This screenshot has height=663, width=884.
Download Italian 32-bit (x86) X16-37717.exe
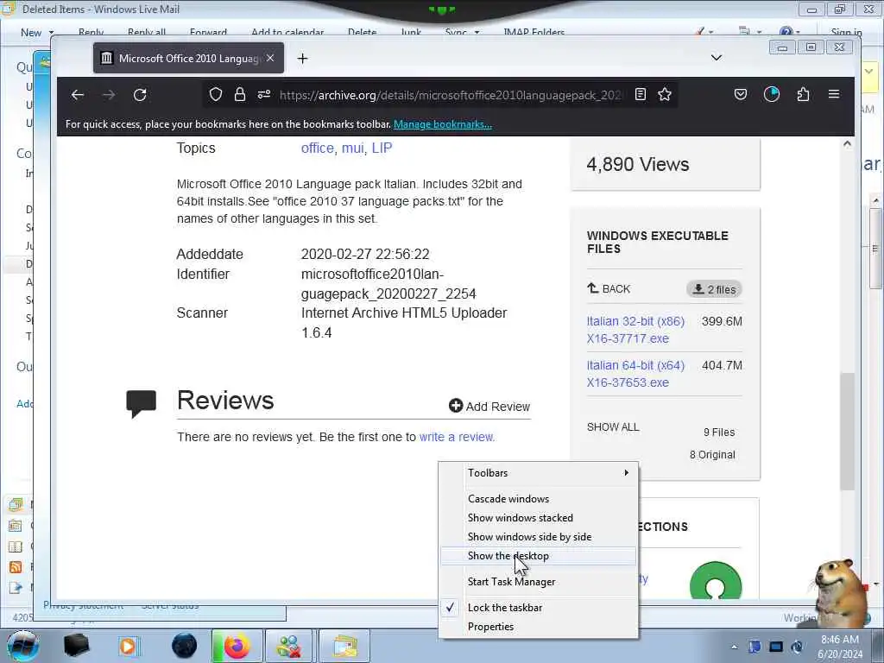[x=635, y=330]
